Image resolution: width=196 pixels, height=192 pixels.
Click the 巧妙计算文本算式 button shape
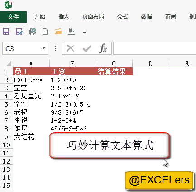[110, 145]
